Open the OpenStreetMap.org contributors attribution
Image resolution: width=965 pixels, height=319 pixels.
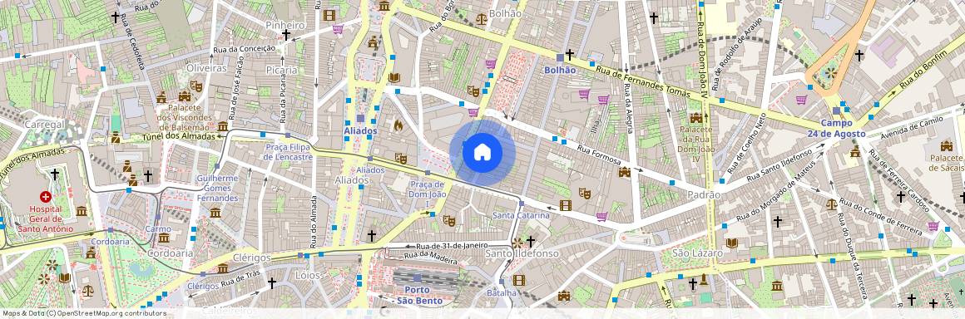[x=111, y=313]
